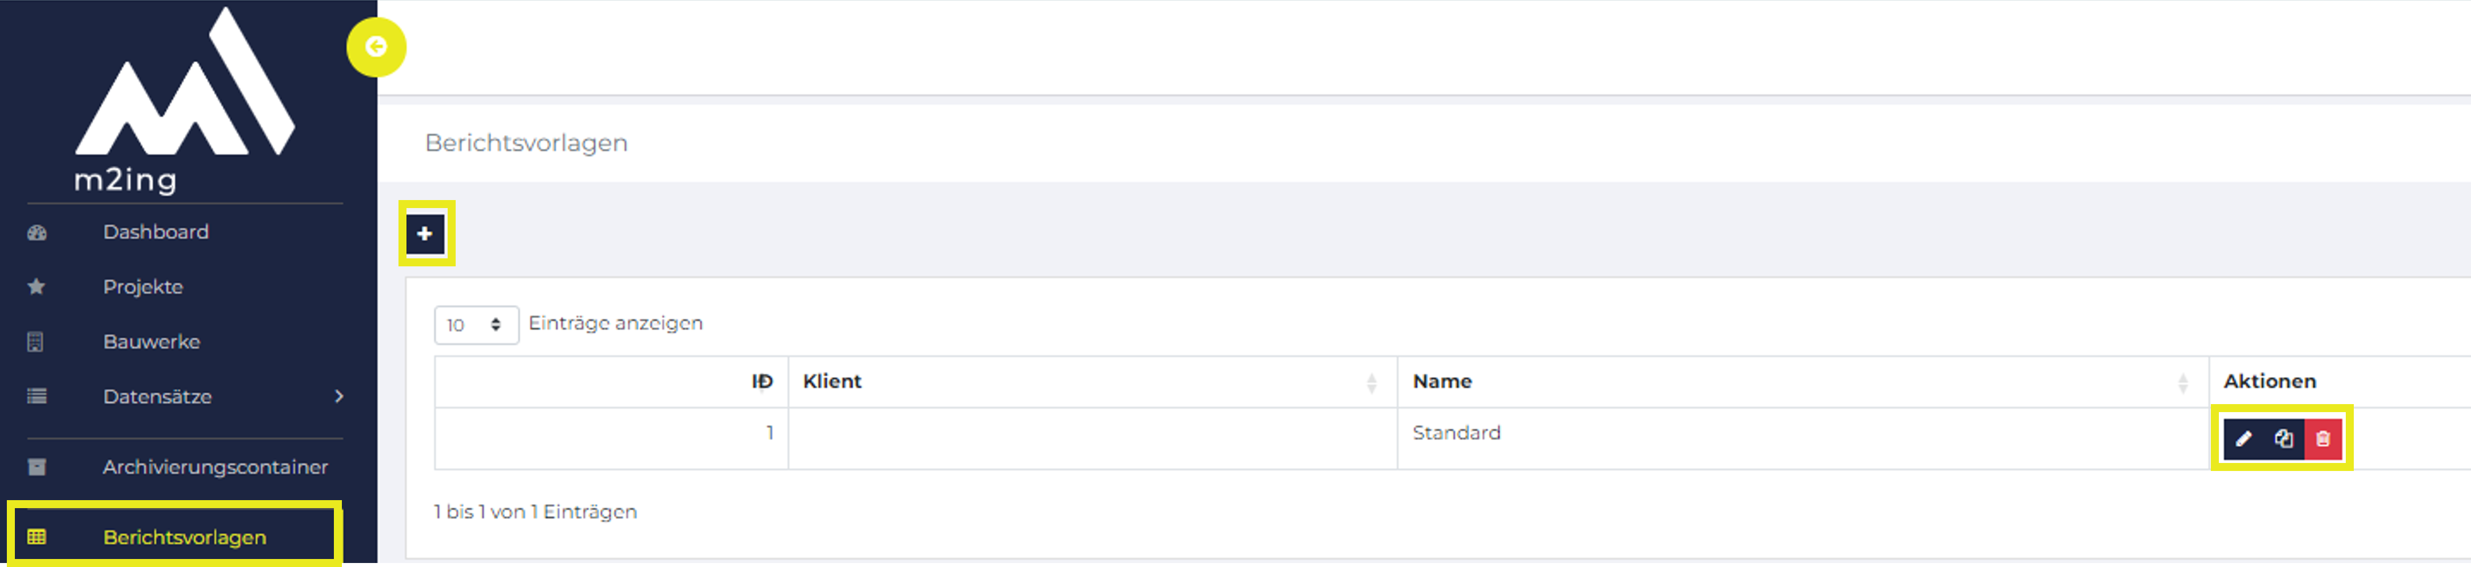
Task: Collapse sidebar with yellow arrow button
Action: click(x=376, y=47)
